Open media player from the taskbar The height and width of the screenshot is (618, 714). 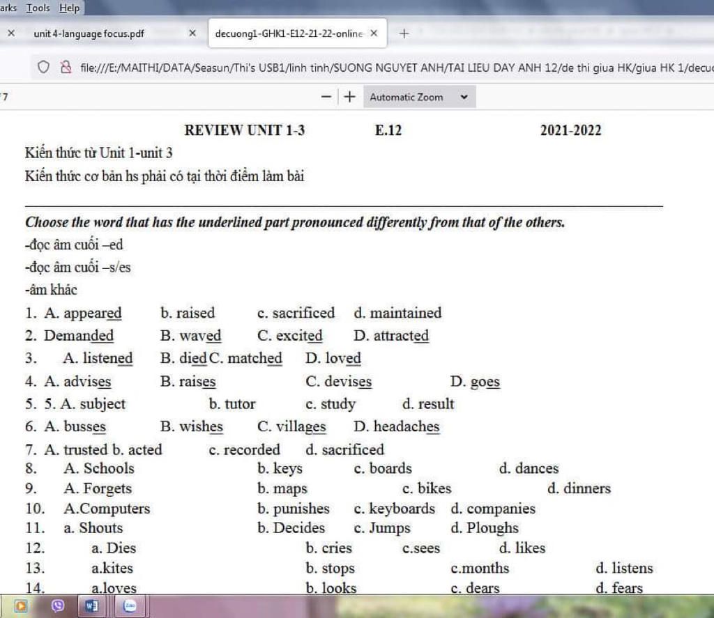pos(20,606)
